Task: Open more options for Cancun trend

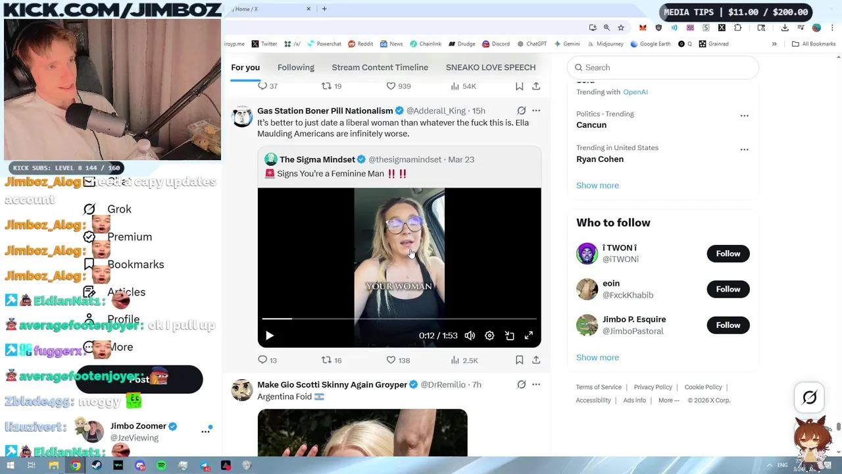Action: tap(744, 116)
